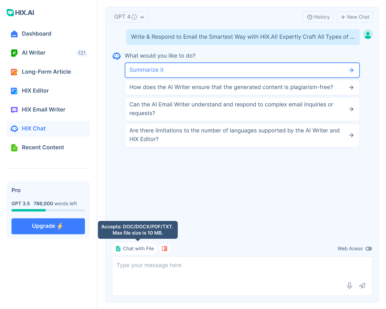Select the languages limitations question
This screenshot has height=309, width=386.
(x=242, y=135)
